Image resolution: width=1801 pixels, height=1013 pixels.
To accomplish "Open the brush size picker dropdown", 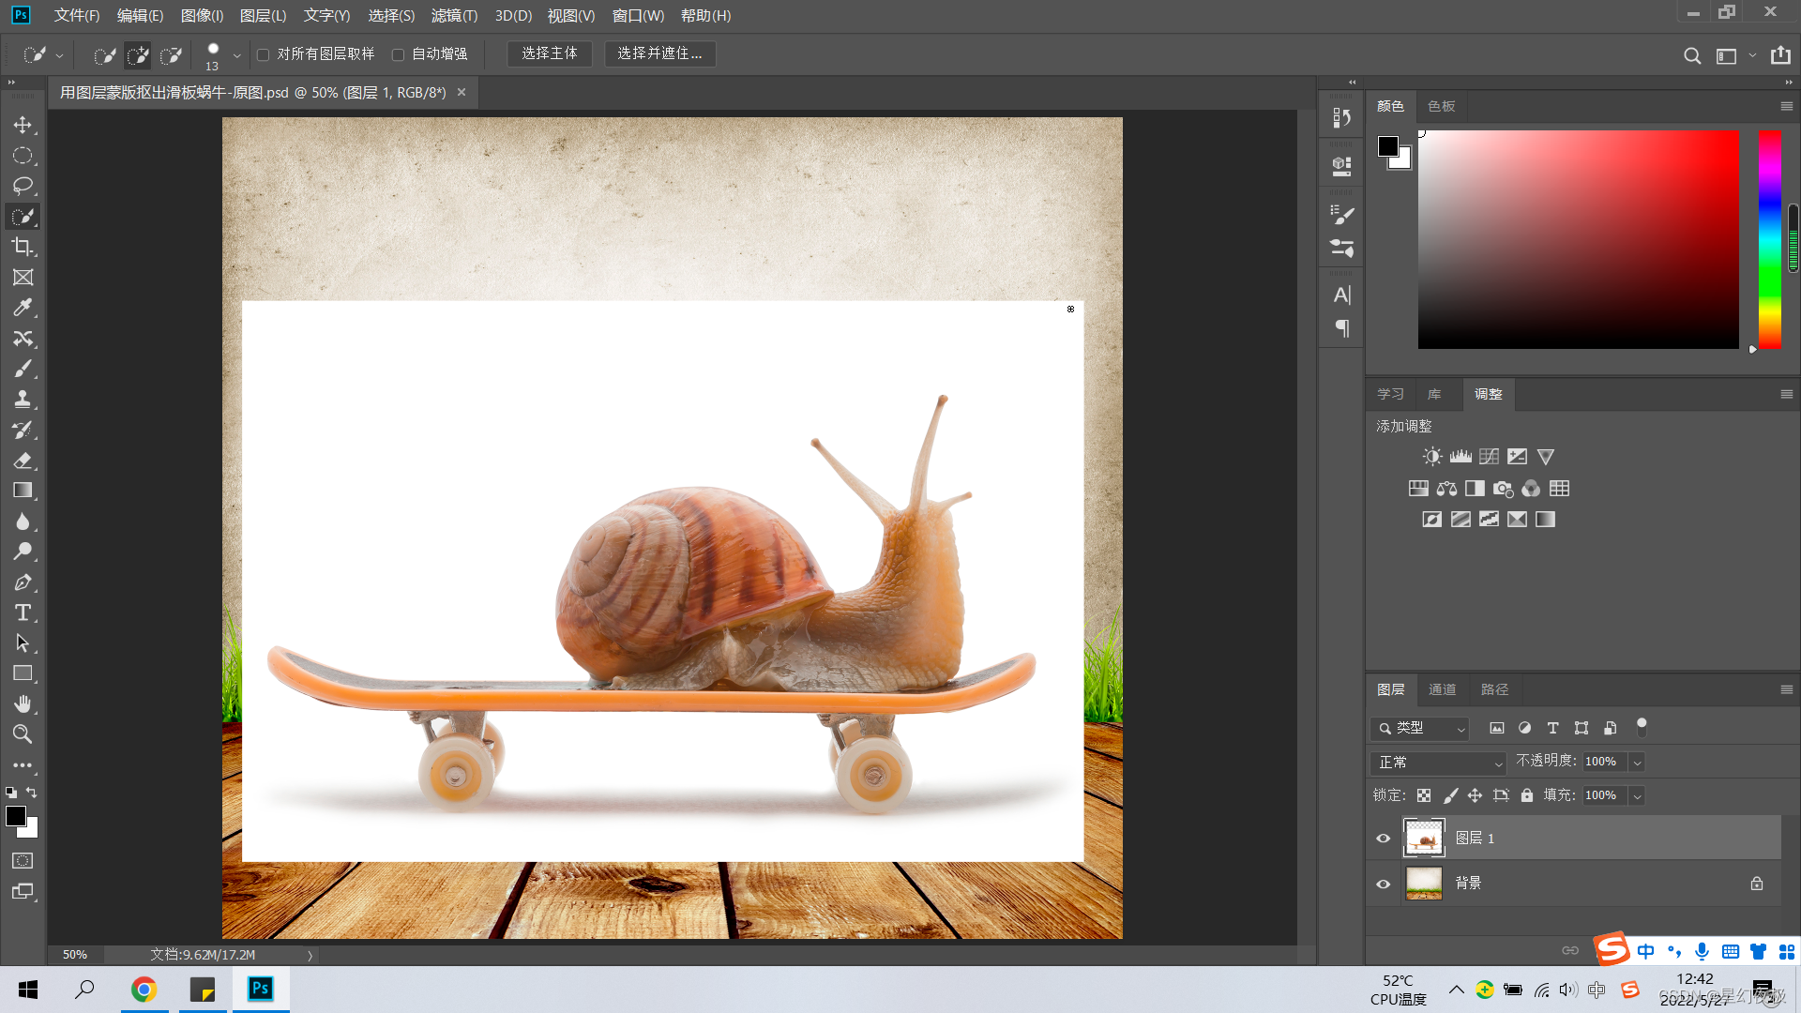I will 236,55.
